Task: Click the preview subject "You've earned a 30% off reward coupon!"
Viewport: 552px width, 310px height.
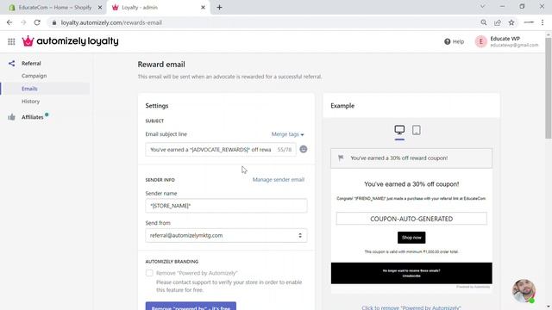Action: pos(398,158)
